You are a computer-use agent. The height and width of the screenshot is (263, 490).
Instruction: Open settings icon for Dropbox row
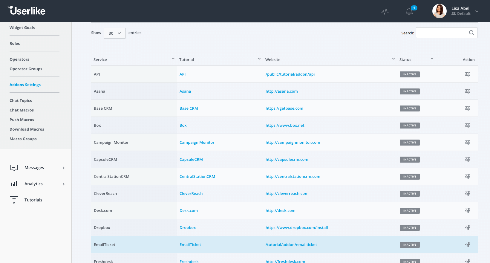pyautogui.click(x=468, y=227)
